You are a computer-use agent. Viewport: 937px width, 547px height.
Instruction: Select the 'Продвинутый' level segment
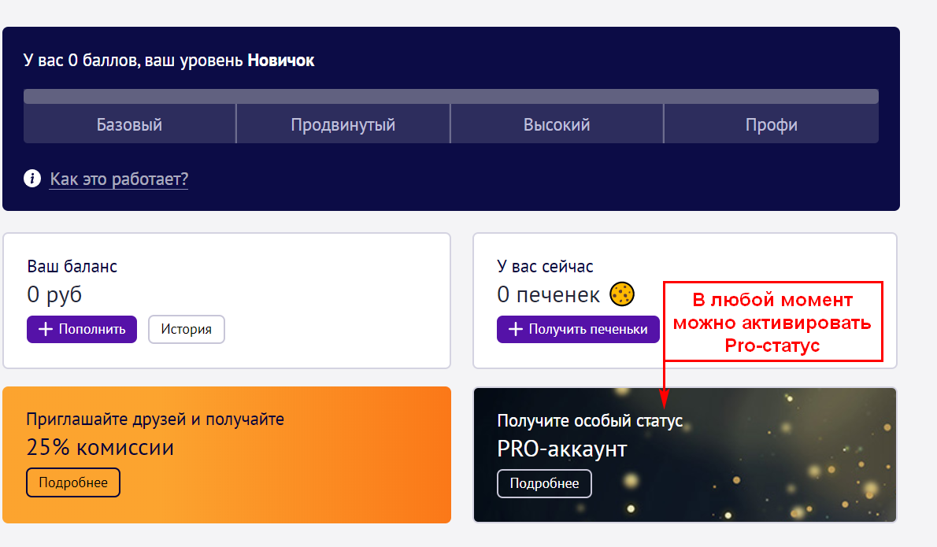tap(343, 124)
